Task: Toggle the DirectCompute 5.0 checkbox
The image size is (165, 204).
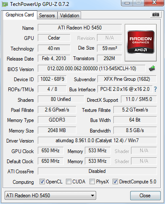Action: pyautogui.click(x=115, y=182)
